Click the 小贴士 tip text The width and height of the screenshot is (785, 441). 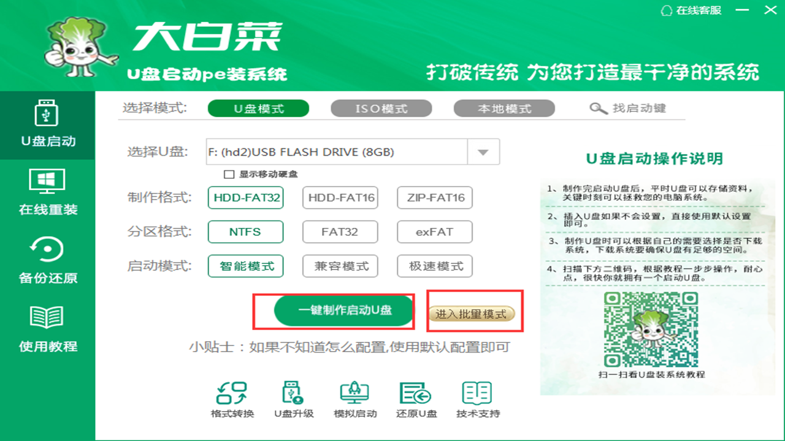(349, 347)
